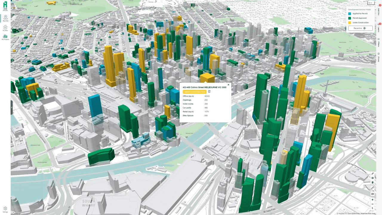Click the Recentre button
Viewport: 382px width, 215px height.
(x=361, y=28)
